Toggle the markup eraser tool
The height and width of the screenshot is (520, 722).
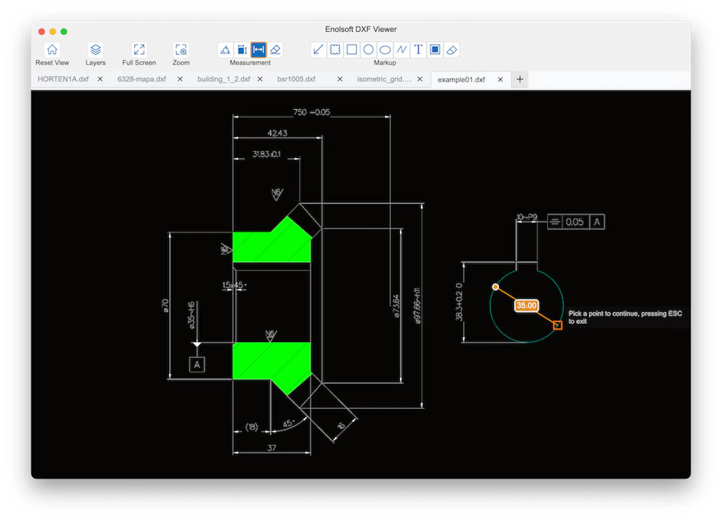point(452,50)
